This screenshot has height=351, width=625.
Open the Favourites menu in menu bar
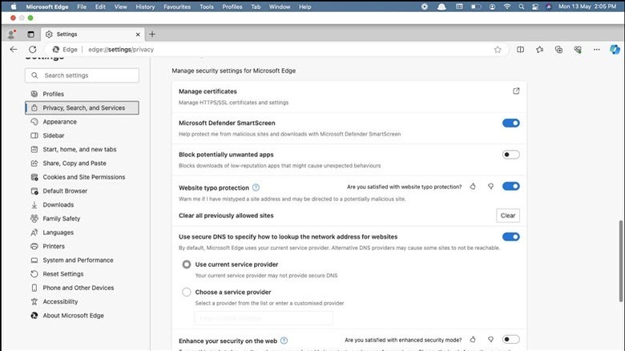(178, 6)
